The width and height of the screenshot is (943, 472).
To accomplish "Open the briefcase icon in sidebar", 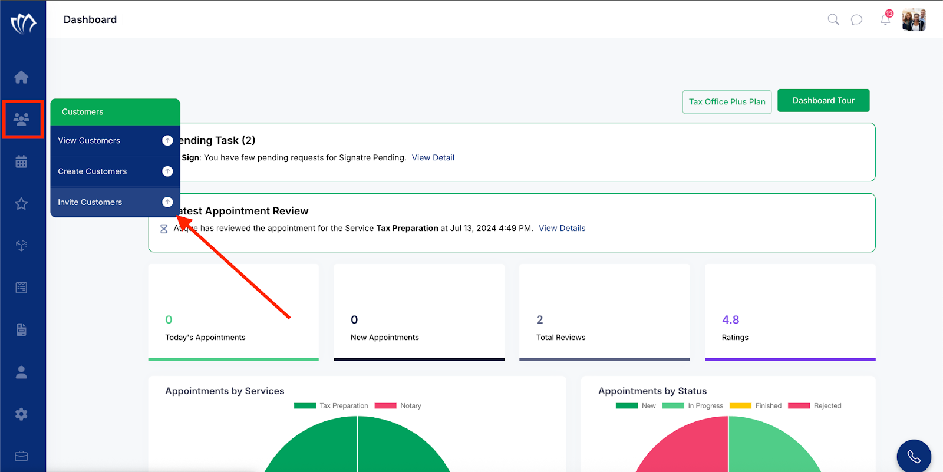I will 21,456.
